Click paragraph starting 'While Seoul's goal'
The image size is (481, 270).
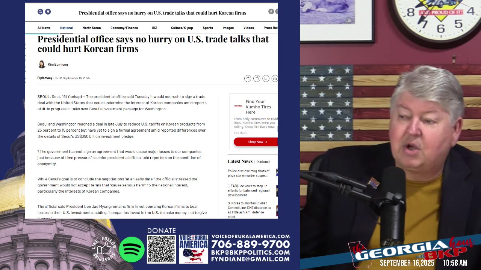point(117,185)
